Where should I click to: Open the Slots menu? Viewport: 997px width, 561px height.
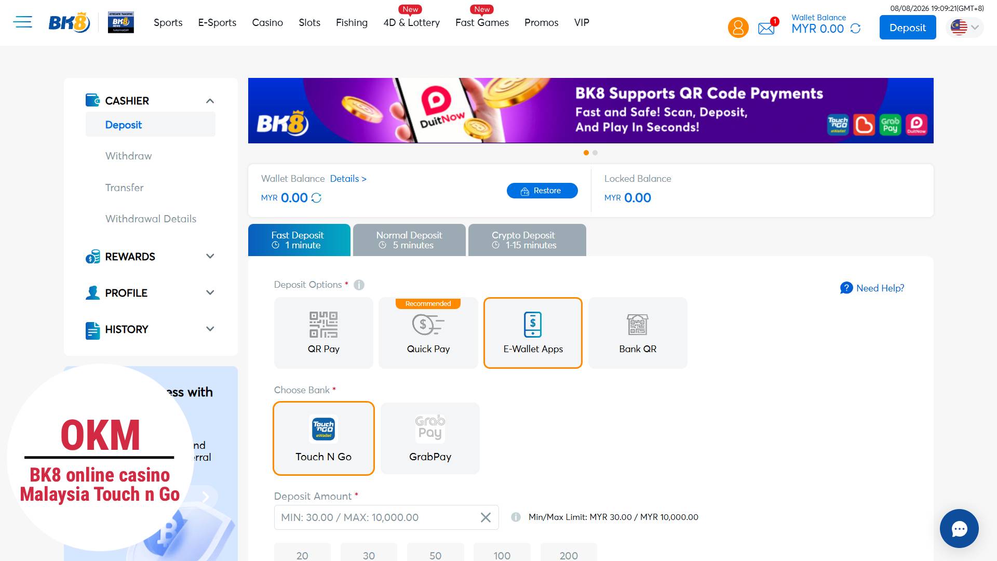[x=309, y=22]
